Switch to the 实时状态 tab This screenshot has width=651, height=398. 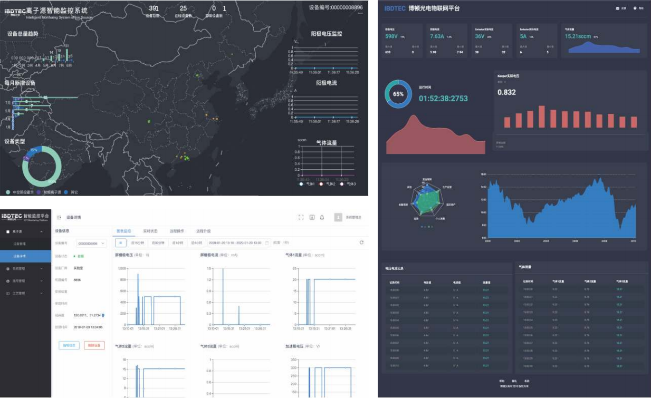150,231
